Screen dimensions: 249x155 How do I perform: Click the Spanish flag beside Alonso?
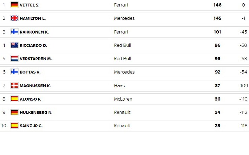15,99
